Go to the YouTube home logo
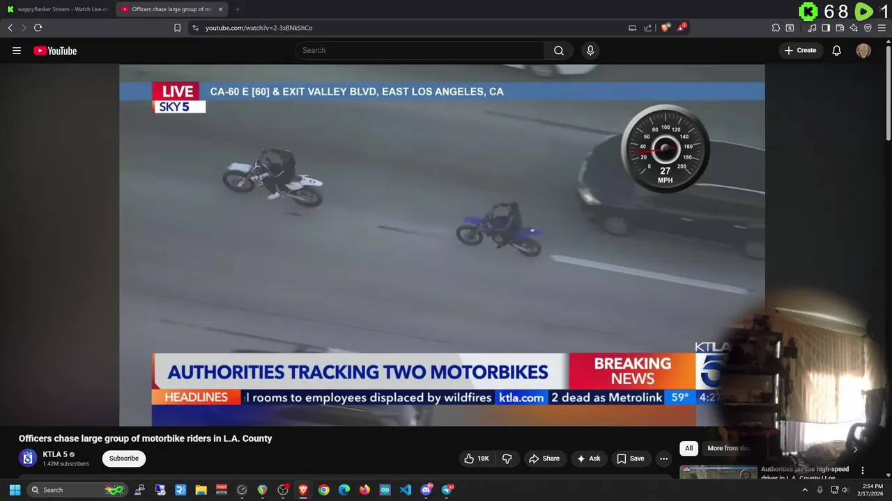The width and height of the screenshot is (892, 501). click(x=55, y=51)
